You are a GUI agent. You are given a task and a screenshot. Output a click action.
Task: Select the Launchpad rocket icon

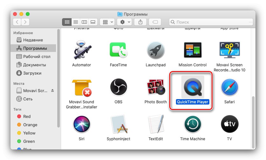click(156, 50)
